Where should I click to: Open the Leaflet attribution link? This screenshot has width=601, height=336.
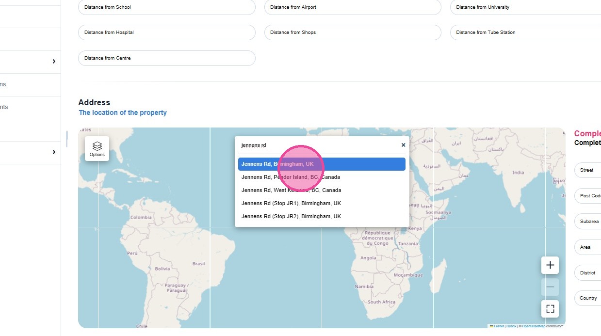click(x=499, y=326)
